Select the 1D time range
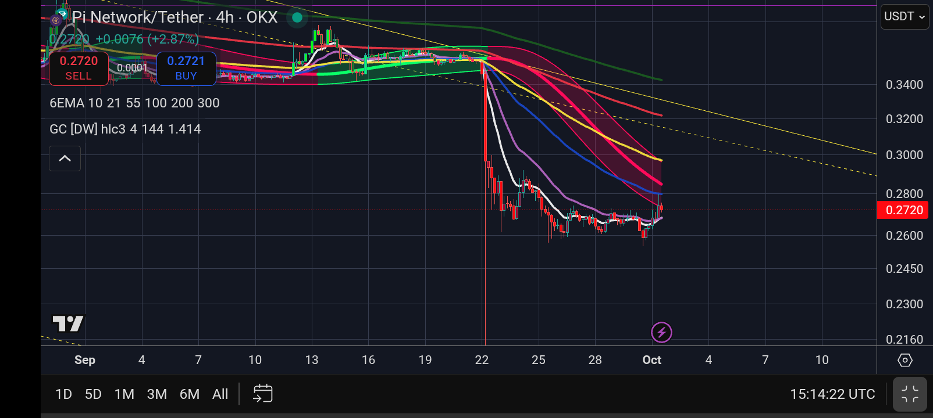This screenshot has height=418, width=933. pos(63,394)
